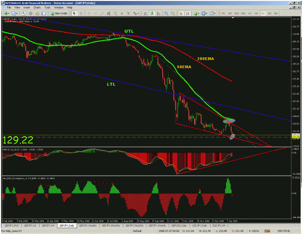Image resolution: width=302 pixels, height=234 pixels.
Task: Click the New Order button
Action: (59, 13)
